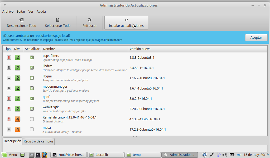Open the Editar menu

[x=21, y=11]
